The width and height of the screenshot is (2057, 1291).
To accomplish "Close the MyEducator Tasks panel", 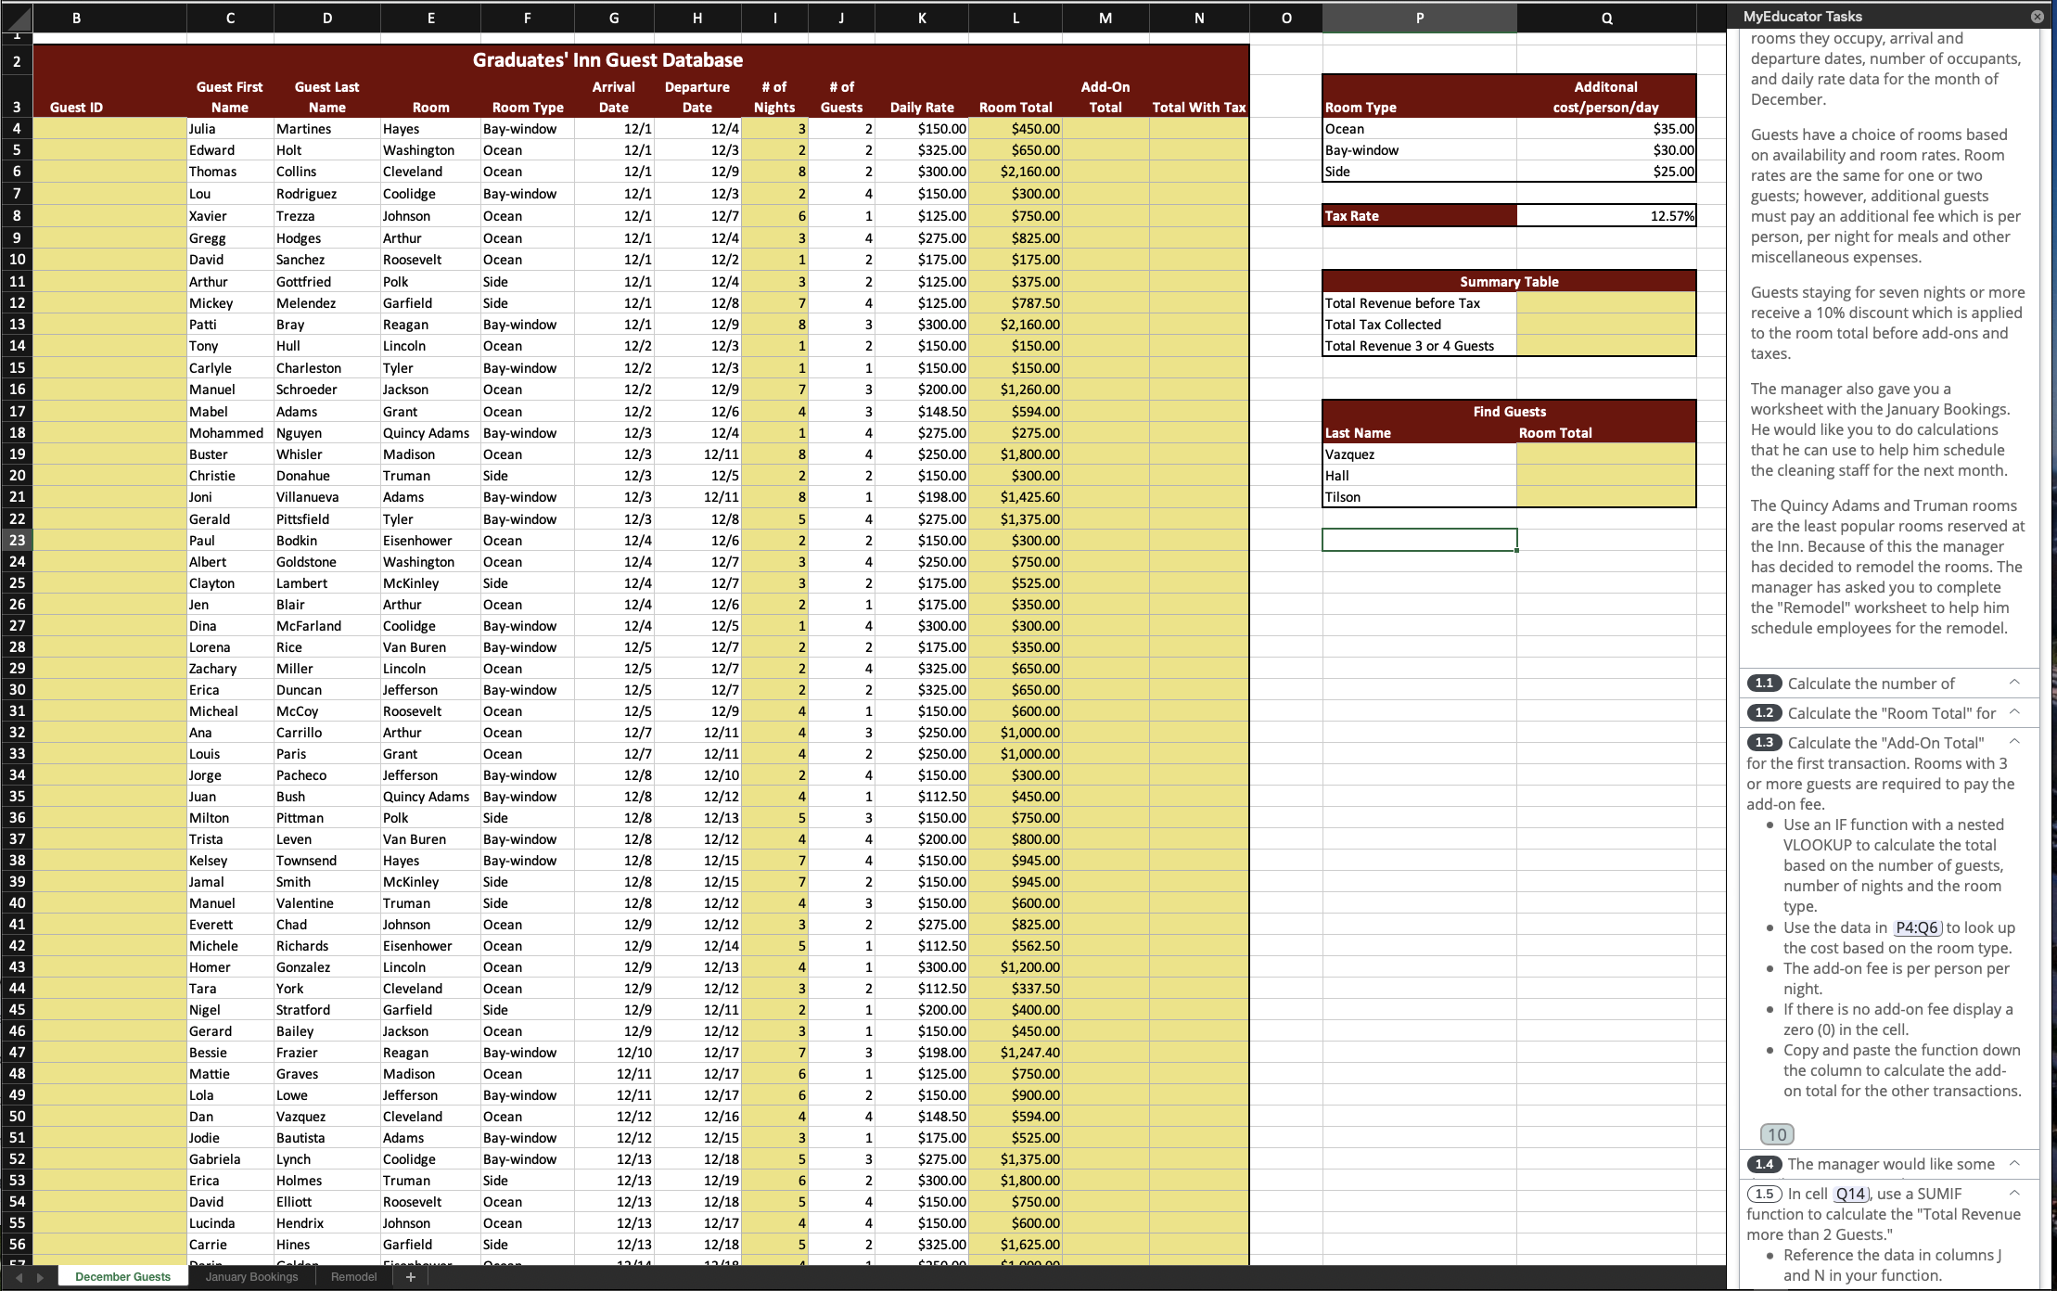I will click(2037, 17).
